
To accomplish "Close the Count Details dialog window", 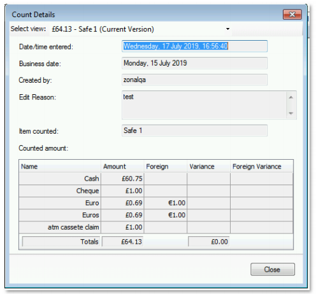I will 292,15.
